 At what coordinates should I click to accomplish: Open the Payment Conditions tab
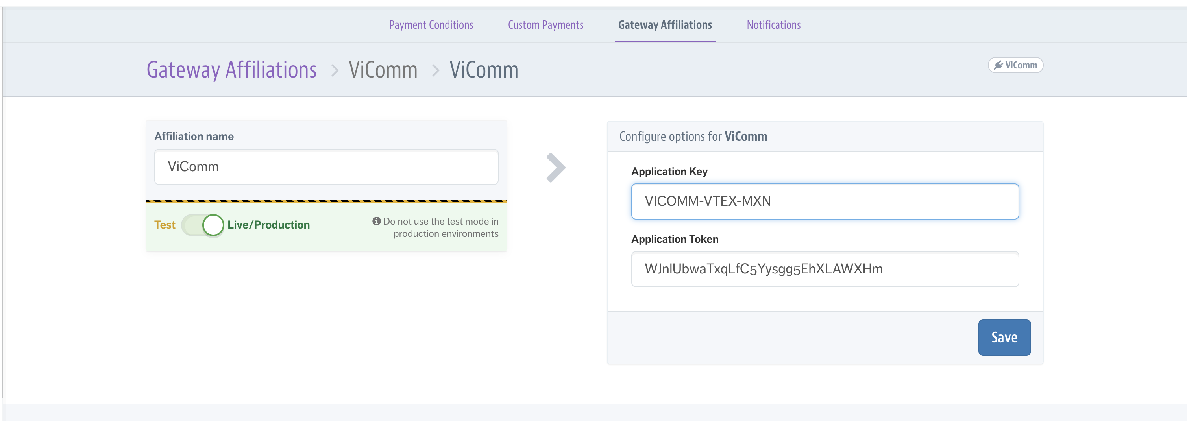(431, 25)
